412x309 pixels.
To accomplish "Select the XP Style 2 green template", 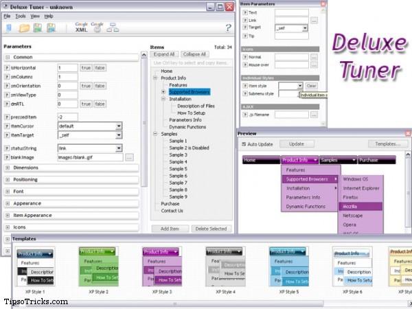I will click(x=98, y=266).
